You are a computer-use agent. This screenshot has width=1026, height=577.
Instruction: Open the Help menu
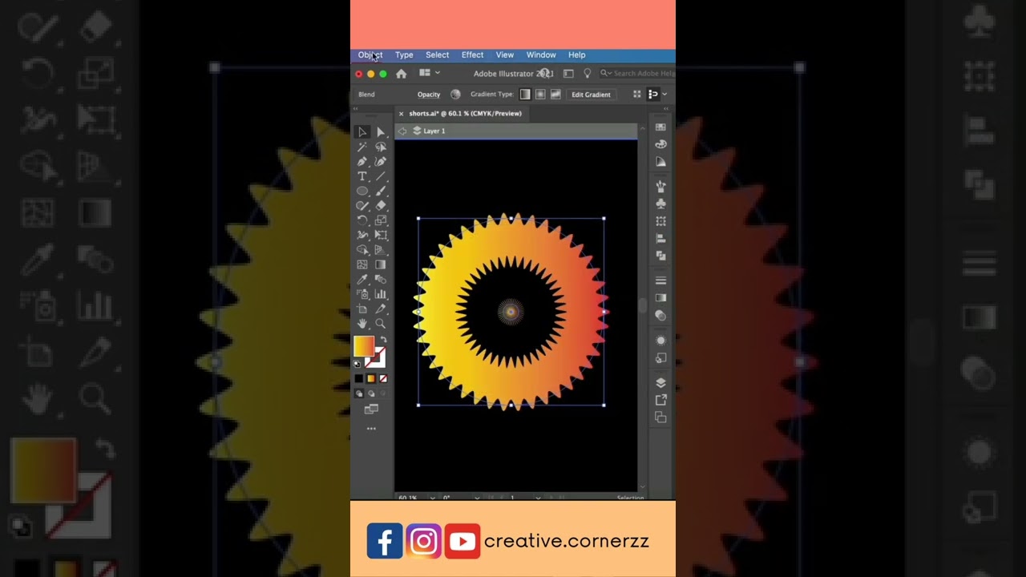[576, 55]
